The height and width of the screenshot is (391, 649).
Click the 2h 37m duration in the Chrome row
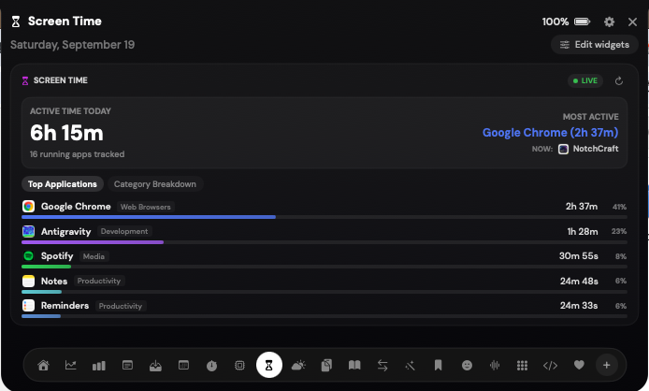(x=582, y=207)
